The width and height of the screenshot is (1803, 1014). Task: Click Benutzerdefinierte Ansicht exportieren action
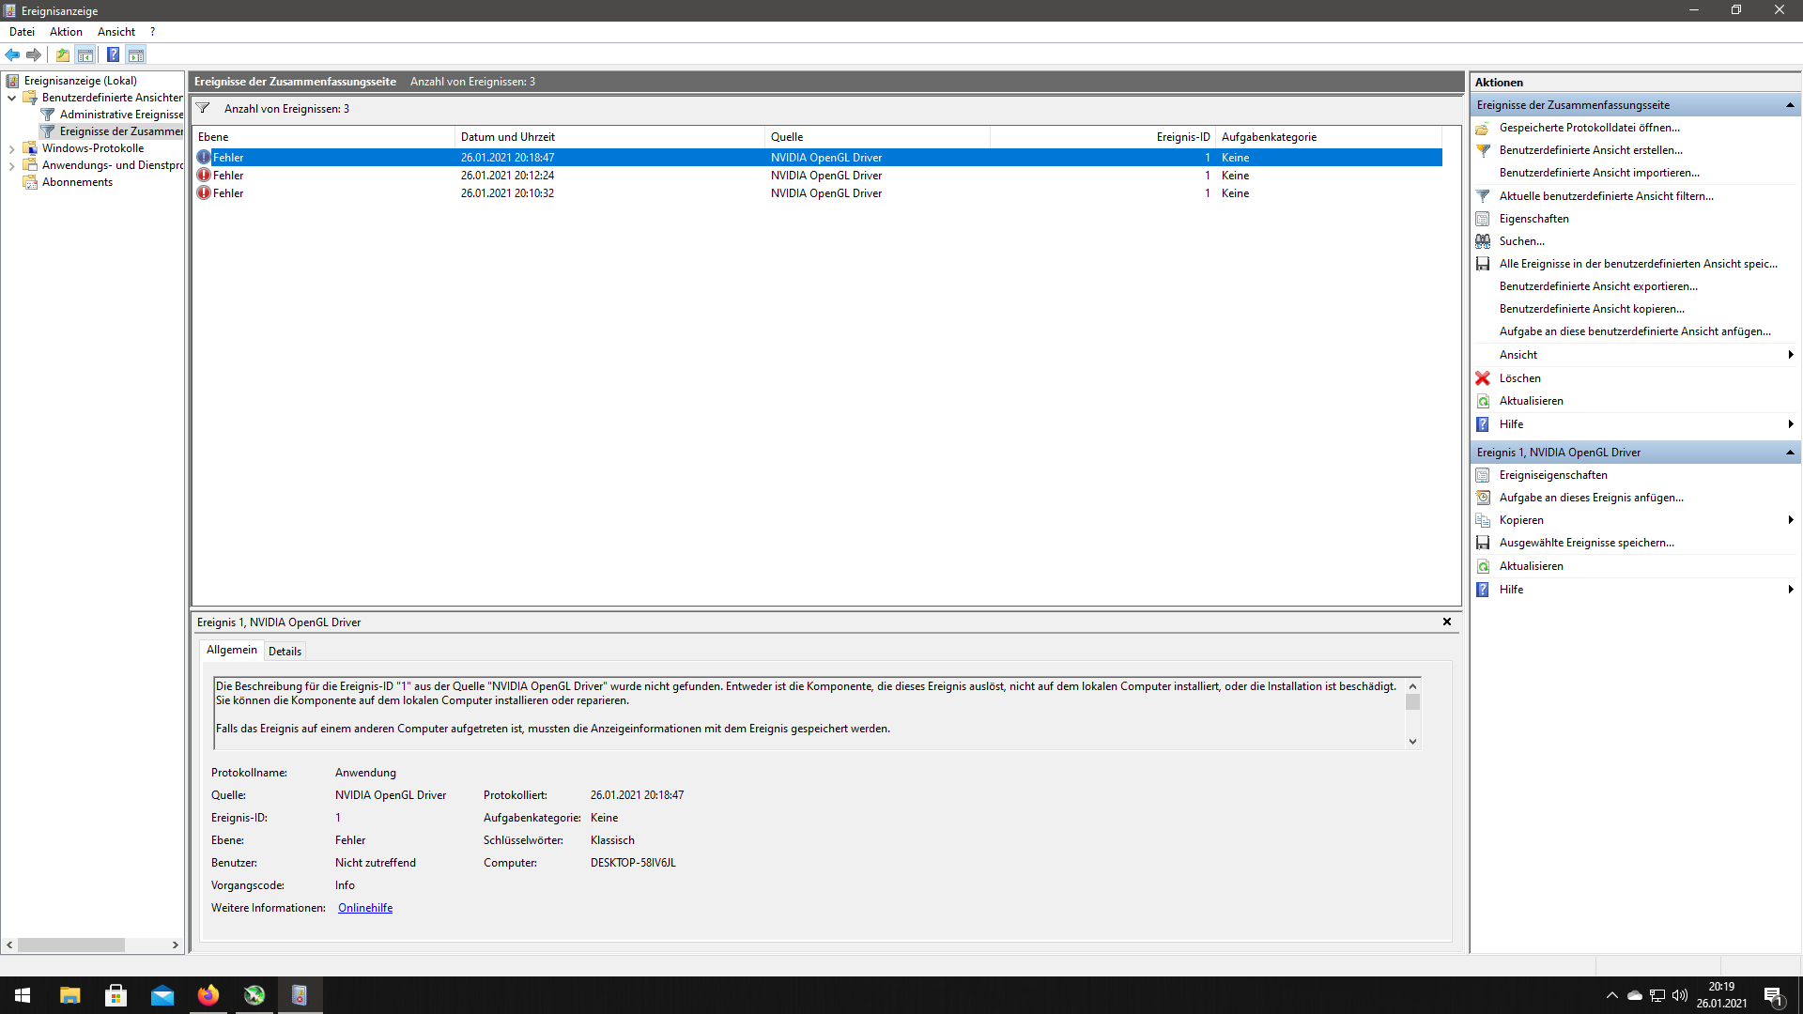[1598, 286]
